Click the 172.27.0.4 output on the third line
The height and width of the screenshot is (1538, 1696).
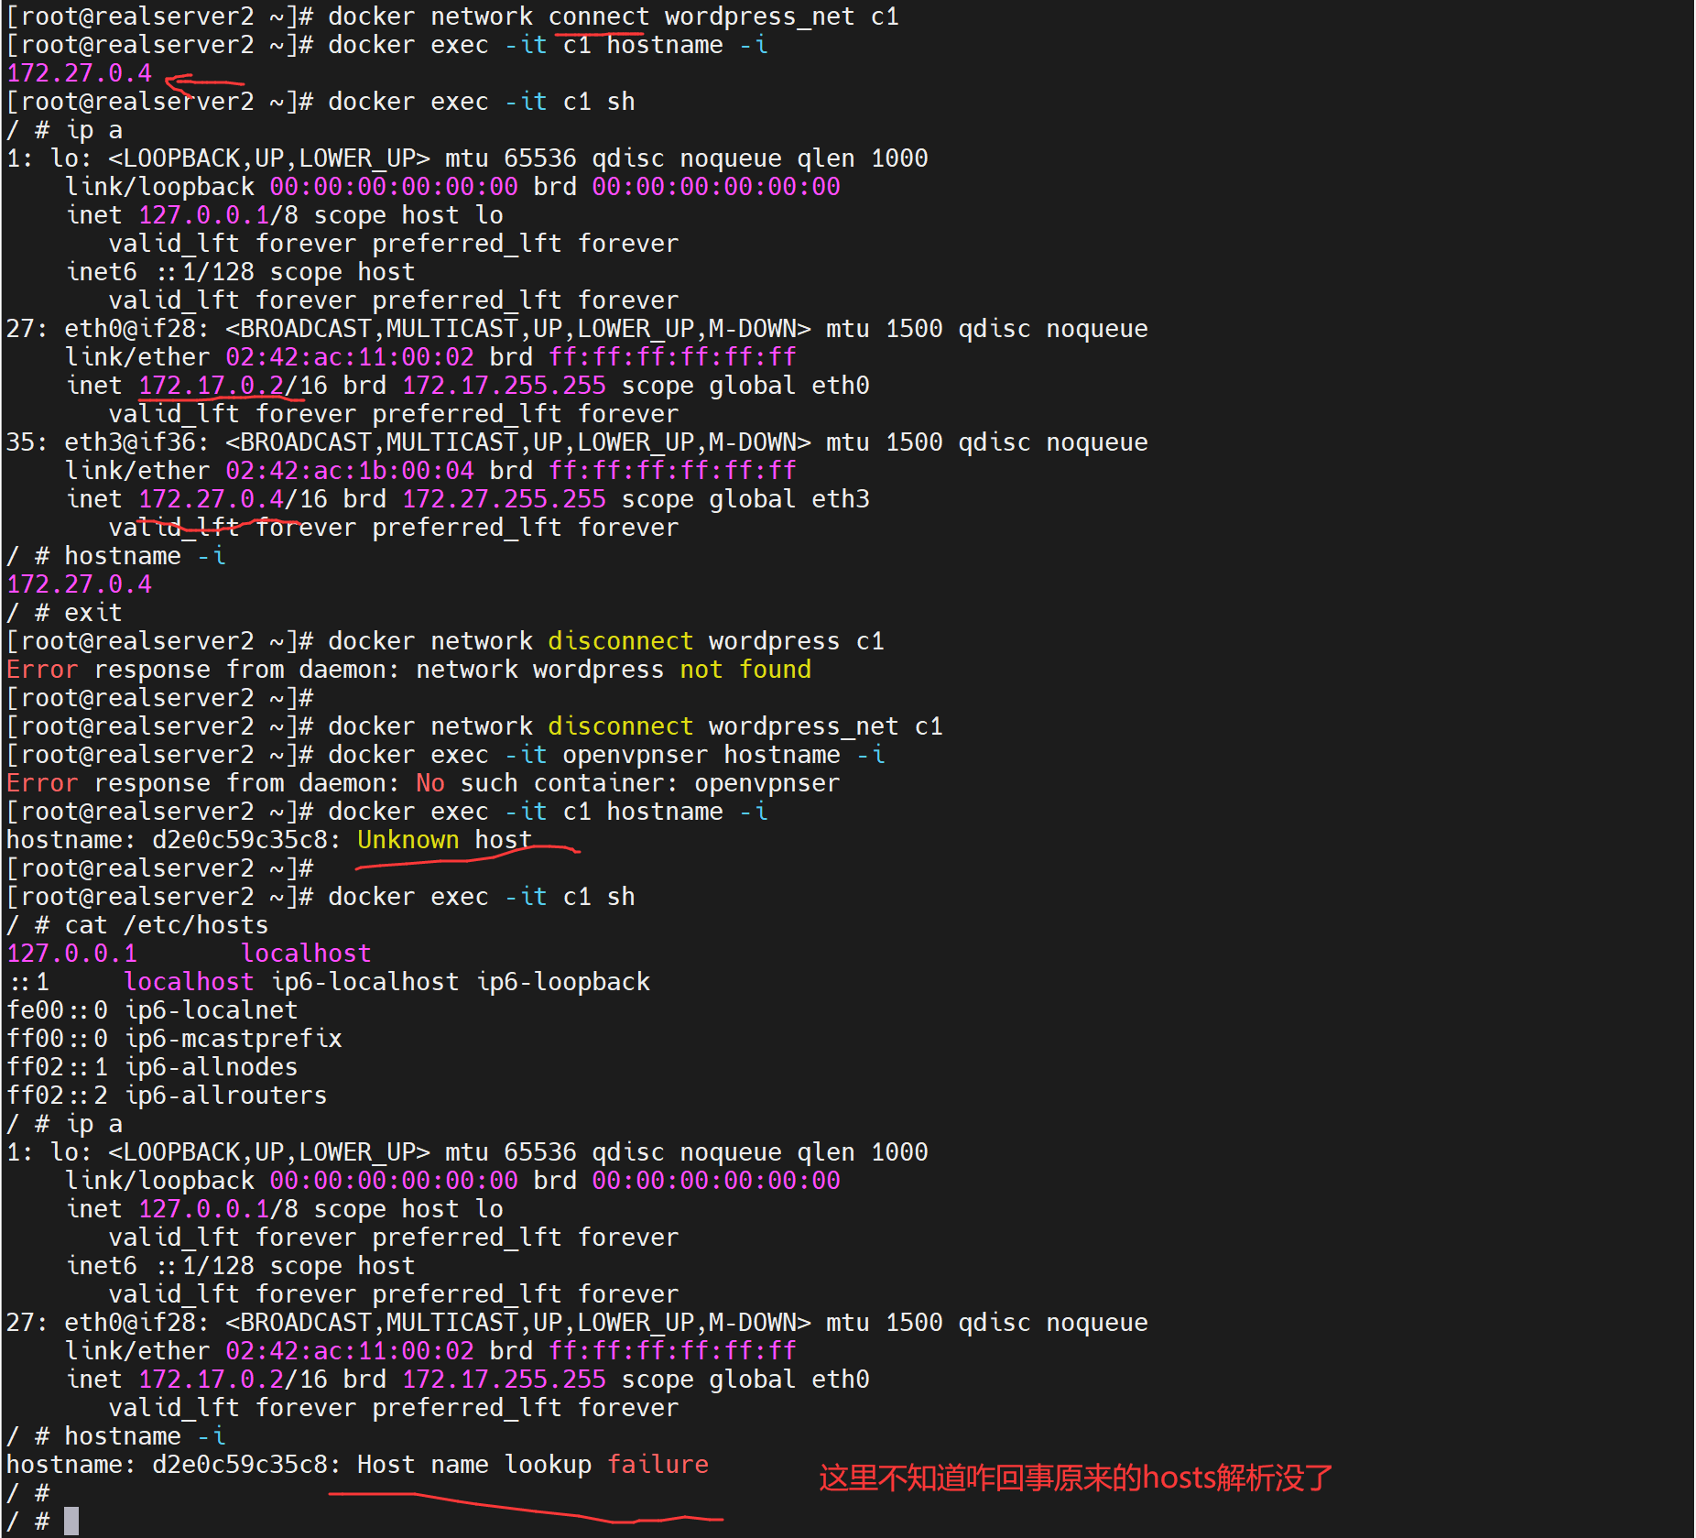tap(79, 73)
